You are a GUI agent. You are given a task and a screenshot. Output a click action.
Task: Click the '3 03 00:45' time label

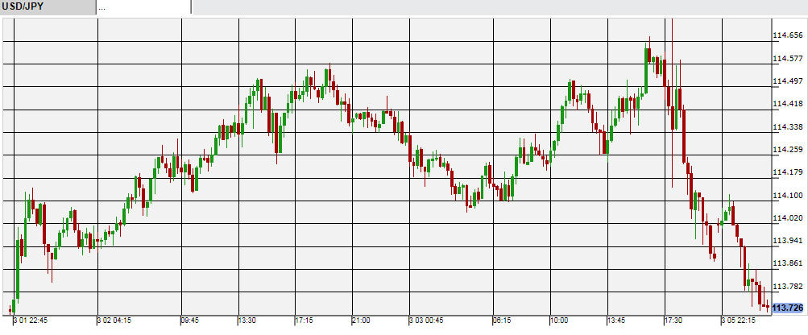[426, 321]
